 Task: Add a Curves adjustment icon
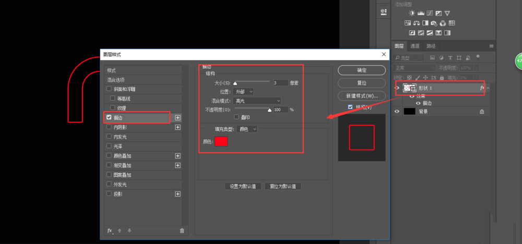coord(430,14)
